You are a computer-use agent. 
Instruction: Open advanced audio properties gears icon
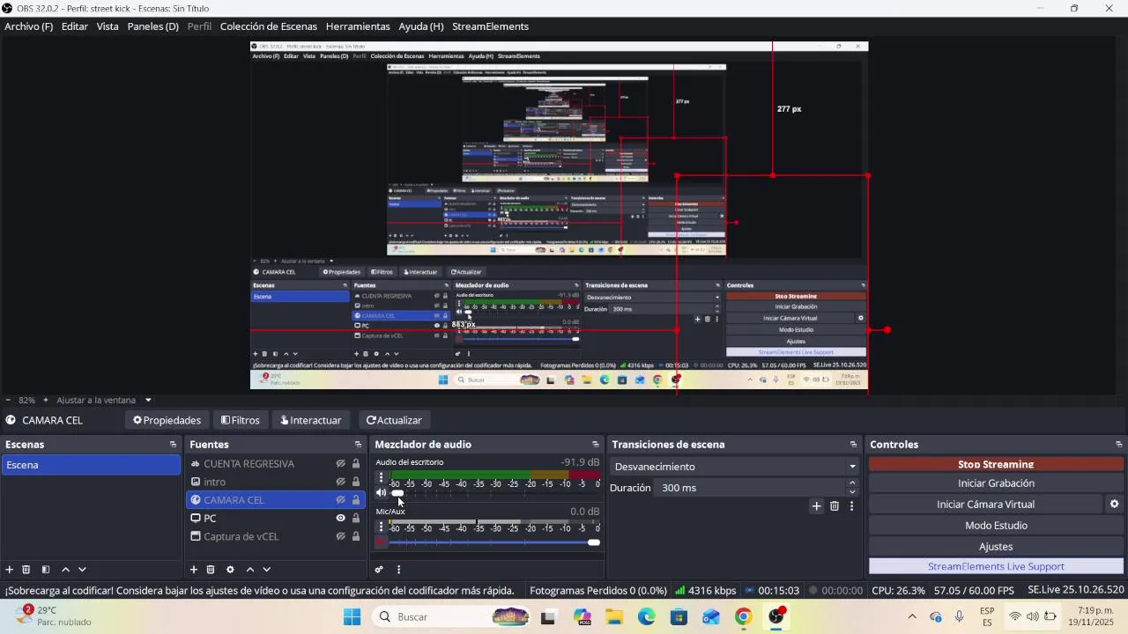tap(379, 570)
